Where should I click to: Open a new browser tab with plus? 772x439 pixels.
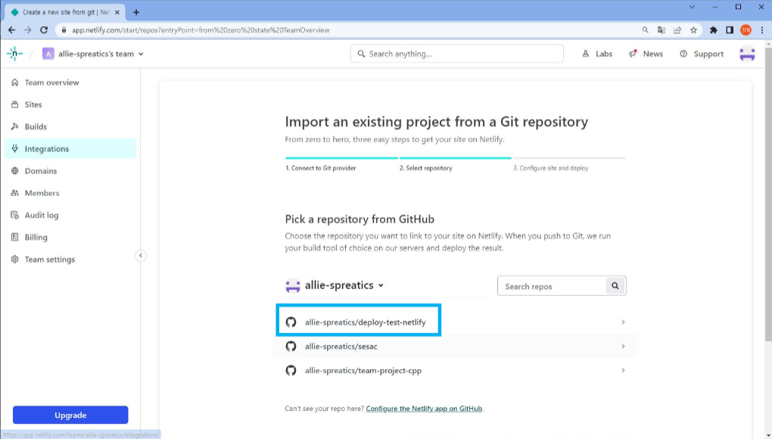tap(136, 12)
